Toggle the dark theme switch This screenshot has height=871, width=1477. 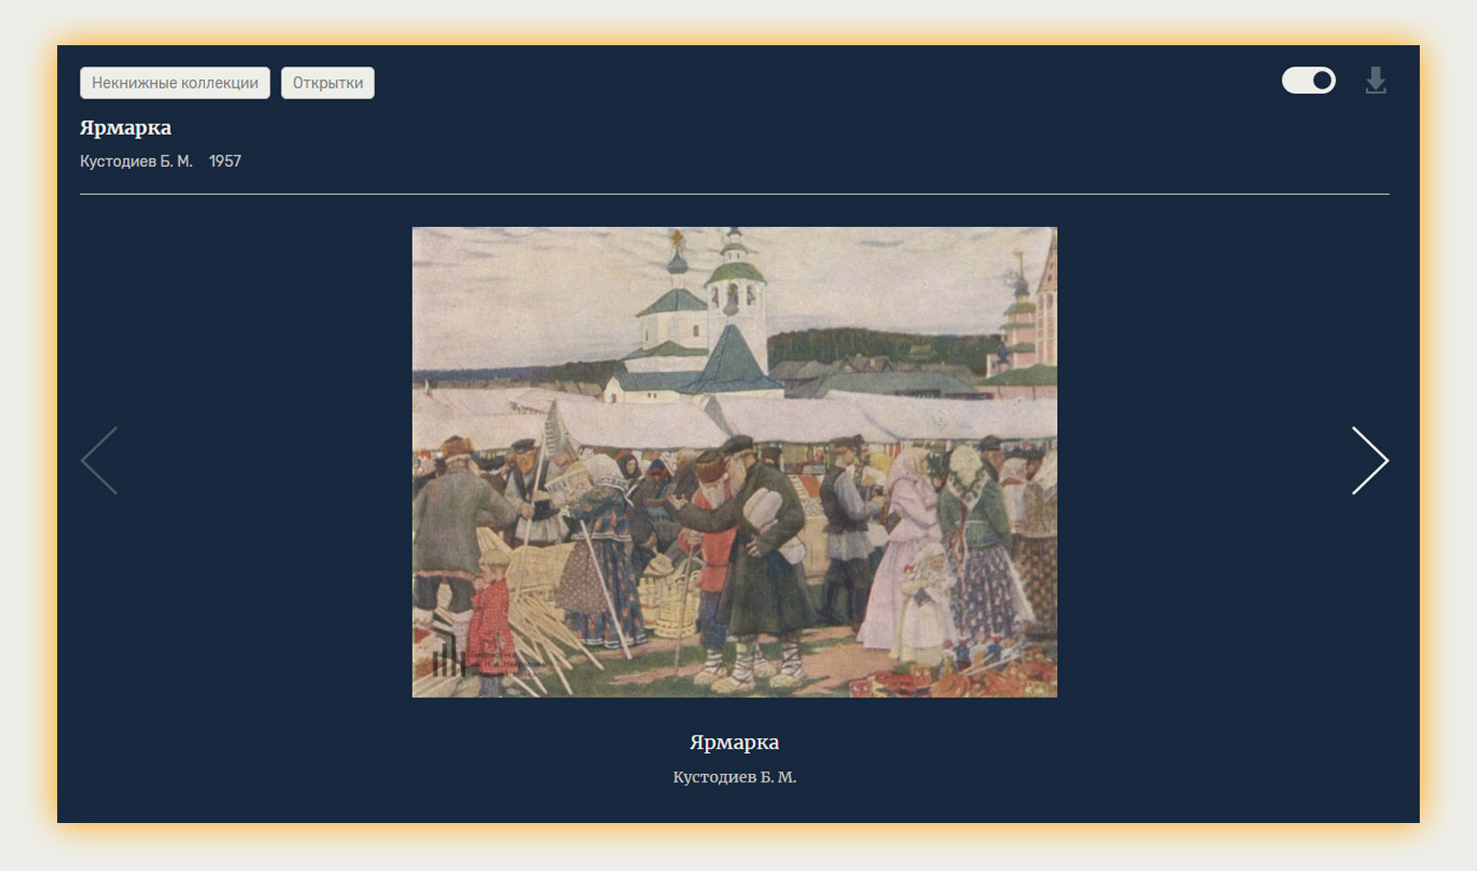point(1308,81)
